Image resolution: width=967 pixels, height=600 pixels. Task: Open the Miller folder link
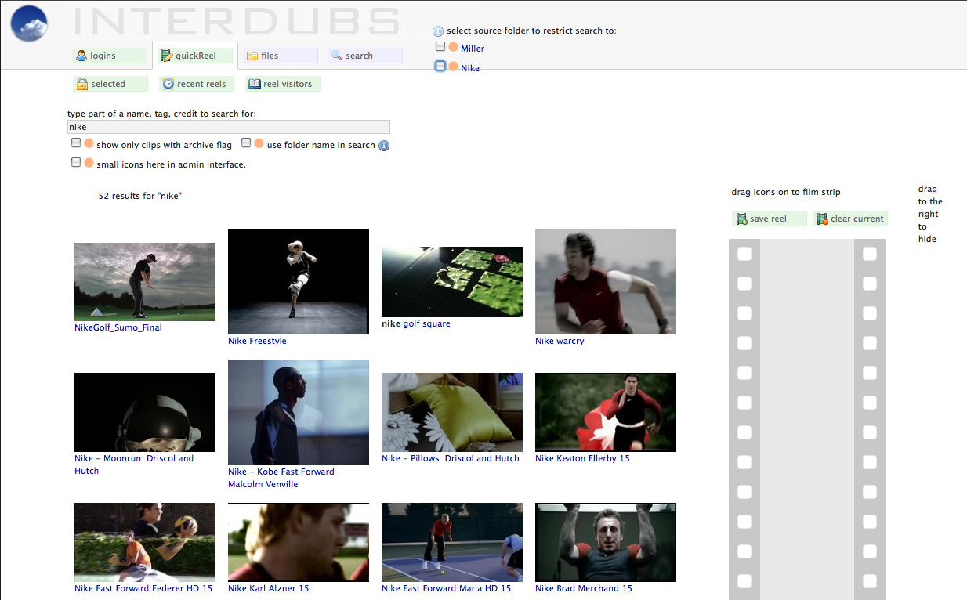click(473, 49)
